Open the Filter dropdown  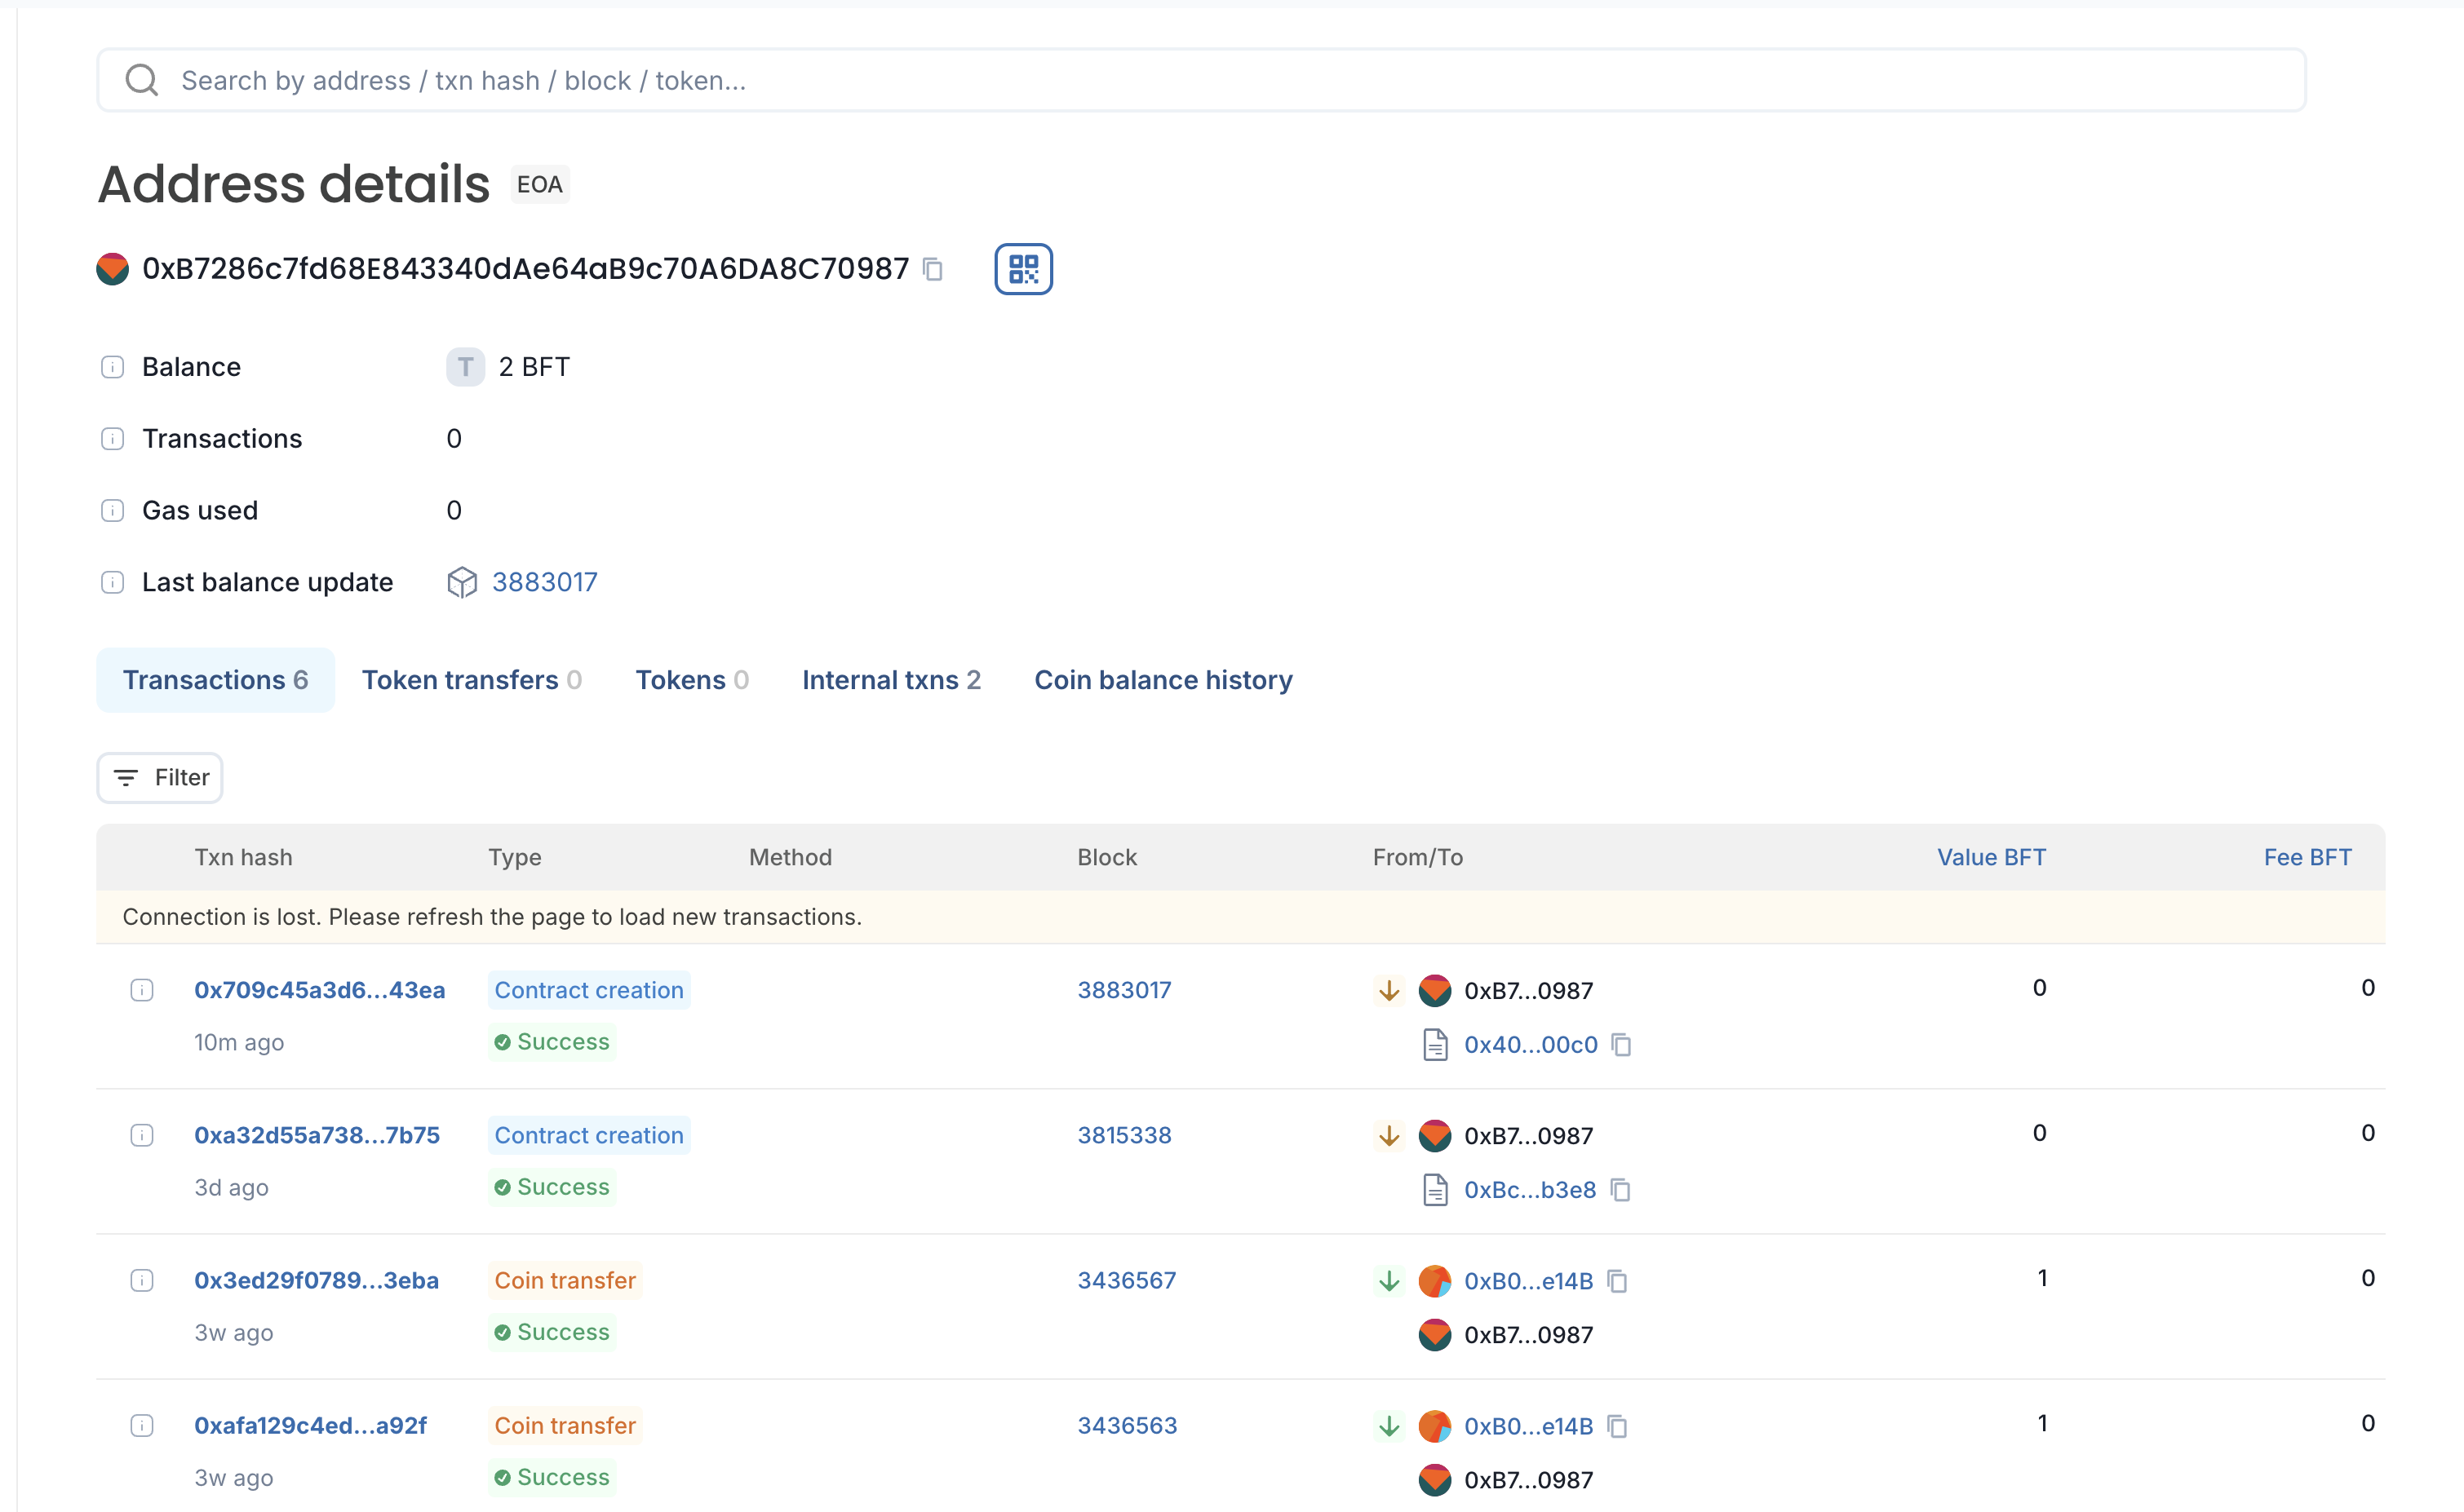[160, 778]
